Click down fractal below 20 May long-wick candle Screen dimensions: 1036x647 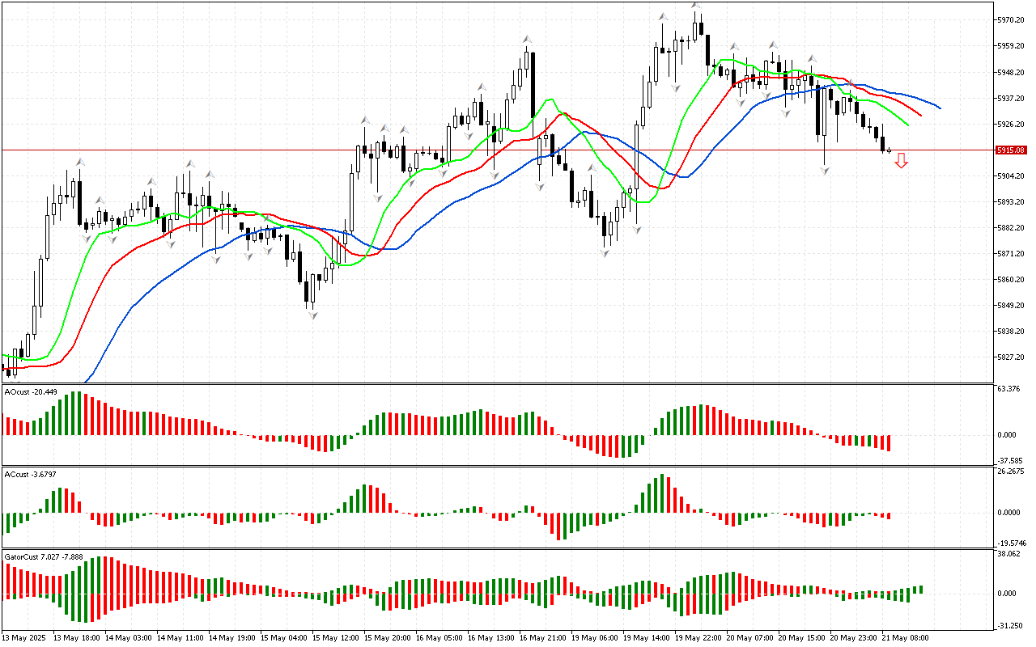[825, 171]
